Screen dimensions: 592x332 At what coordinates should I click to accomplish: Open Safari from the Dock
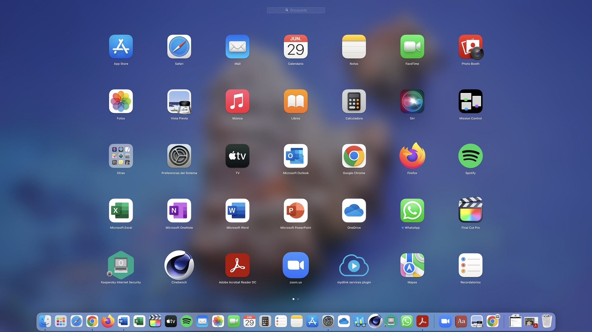click(76, 321)
